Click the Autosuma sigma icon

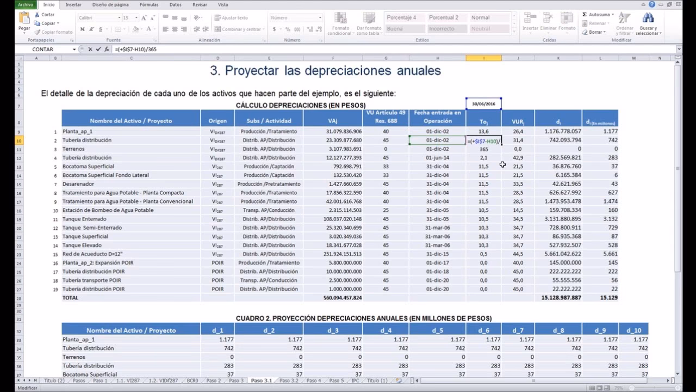585,15
